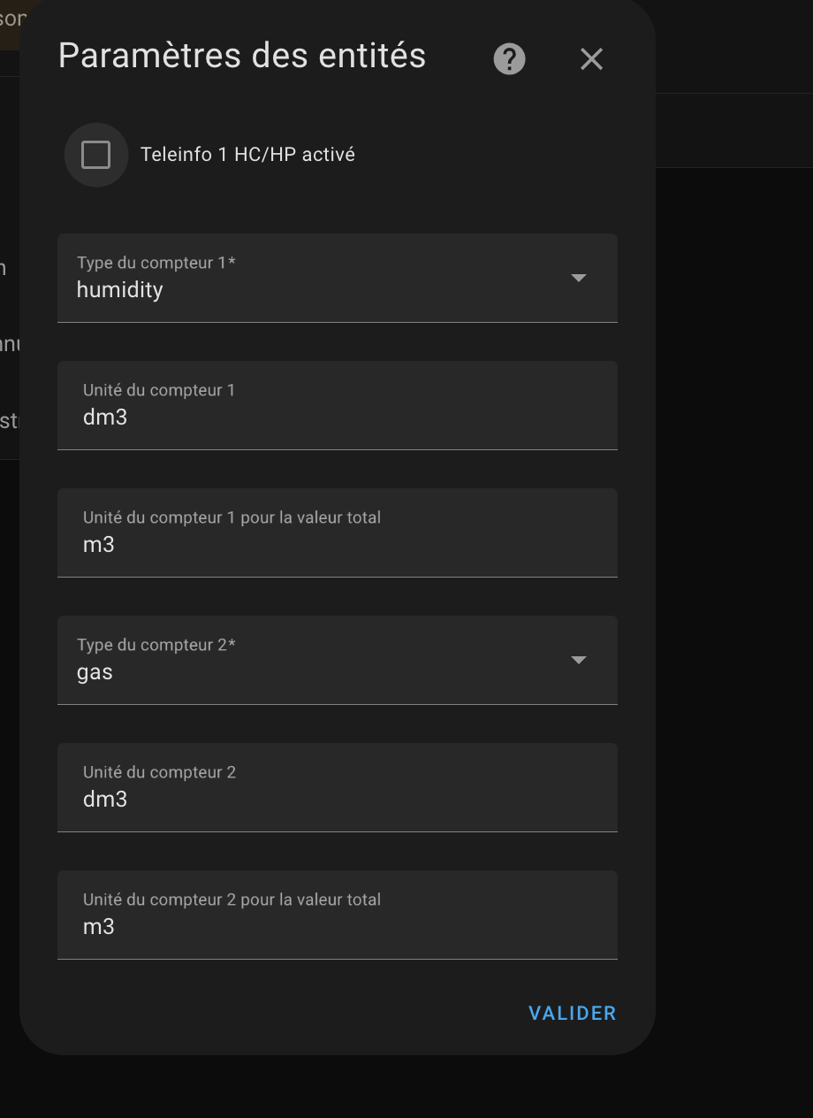The height and width of the screenshot is (1118, 813).
Task: Click the Paramètres des entités title
Action: (x=242, y=56)
